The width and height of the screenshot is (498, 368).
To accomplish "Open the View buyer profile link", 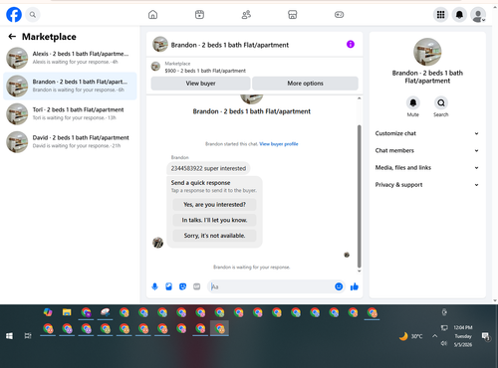I will point(279,144).
